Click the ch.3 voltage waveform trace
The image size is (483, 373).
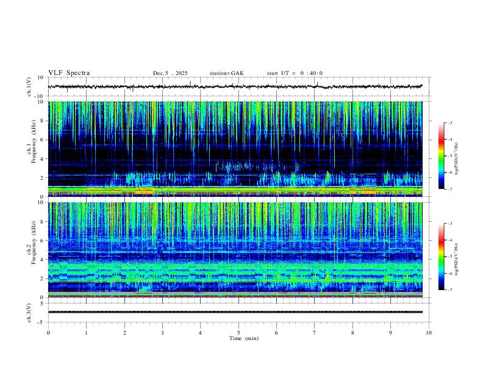(235, 312)
